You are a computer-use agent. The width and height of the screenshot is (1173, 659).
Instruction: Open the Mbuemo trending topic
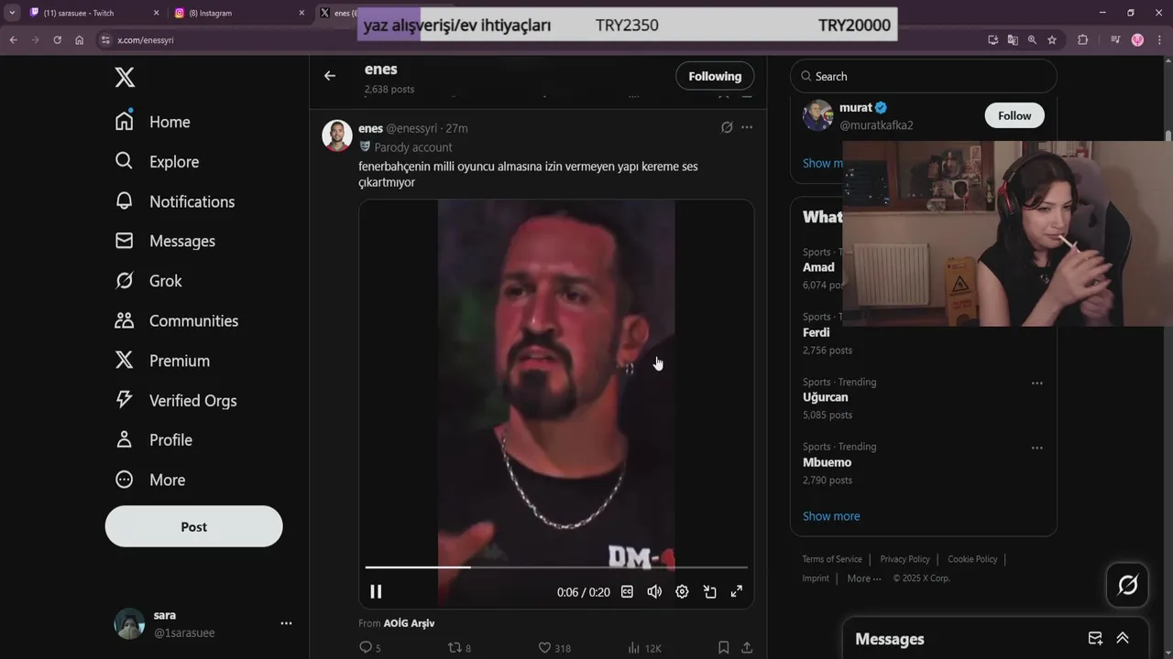(x=828, y=462)
